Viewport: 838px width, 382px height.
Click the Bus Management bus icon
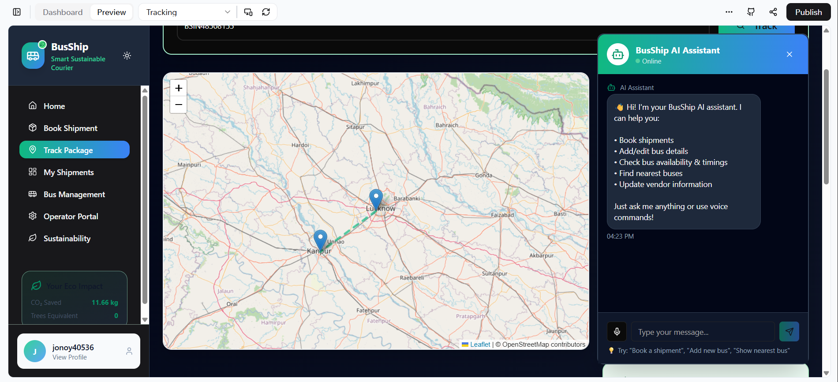(33, 194)
